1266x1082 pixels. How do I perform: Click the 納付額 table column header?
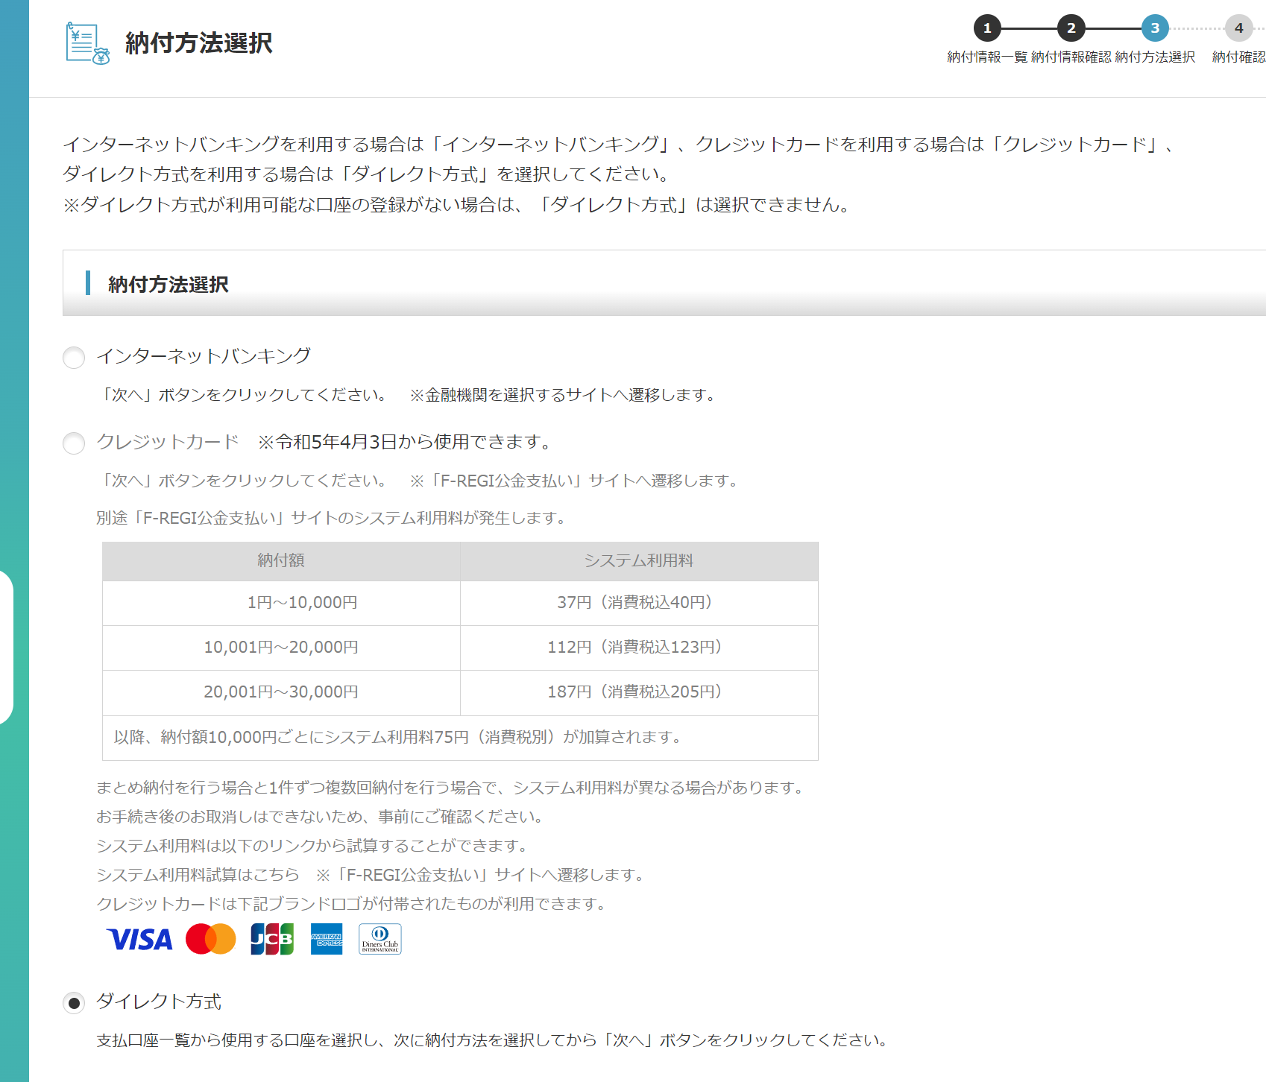tap(281, 561)
